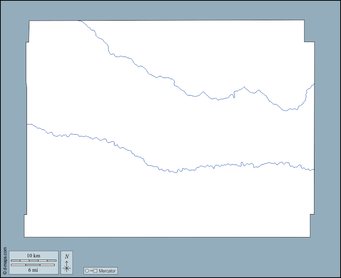Click the 6 mi scale label
This screenshot has width=341, height=278.
pyautogui.click(x=34, y=270)
